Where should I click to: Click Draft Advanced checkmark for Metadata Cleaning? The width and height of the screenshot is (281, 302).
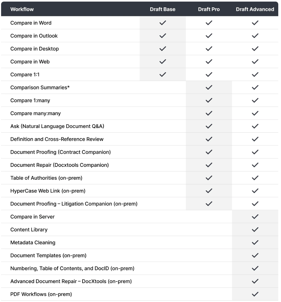tap(255, 243)
